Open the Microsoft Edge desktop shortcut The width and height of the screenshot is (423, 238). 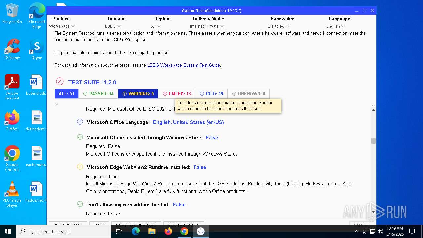pos(37,16)
